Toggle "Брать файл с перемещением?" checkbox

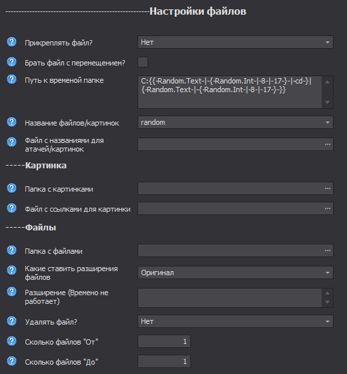143,62
